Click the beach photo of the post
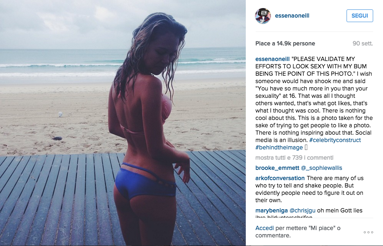This screenshot has width=383, height=246. pyautogui.click(x=123, y=123)
